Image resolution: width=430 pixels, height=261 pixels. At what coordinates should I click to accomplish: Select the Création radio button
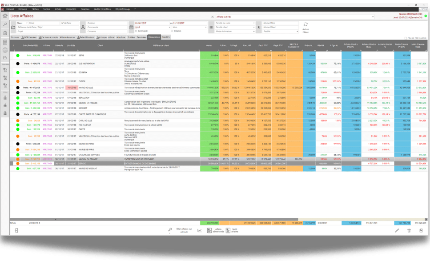pyautogui.click(x=172, y=31)
